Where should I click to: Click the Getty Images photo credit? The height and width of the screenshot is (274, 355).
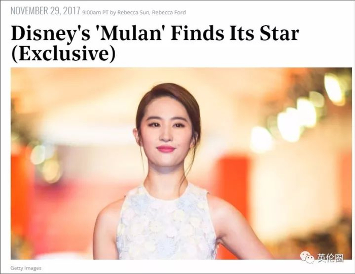point(26,268)
